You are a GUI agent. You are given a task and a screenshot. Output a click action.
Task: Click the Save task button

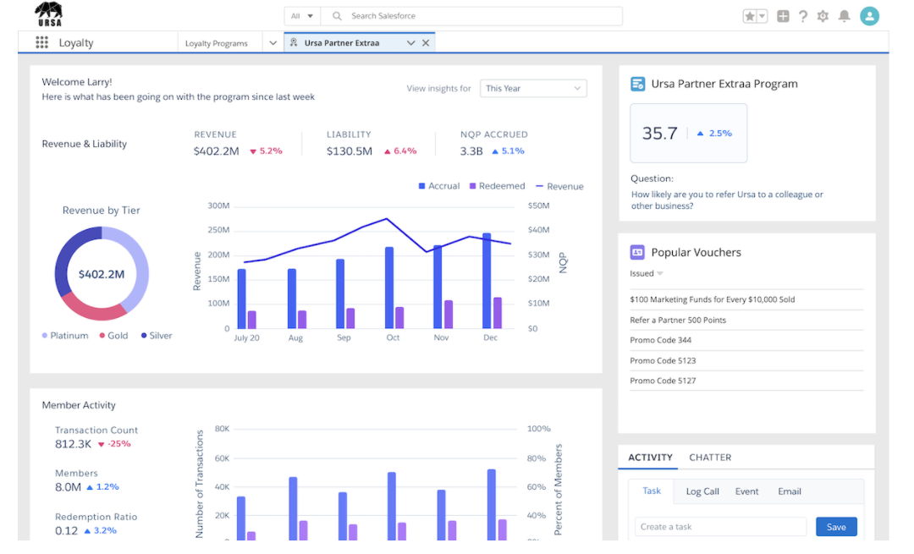coord(836,527)
